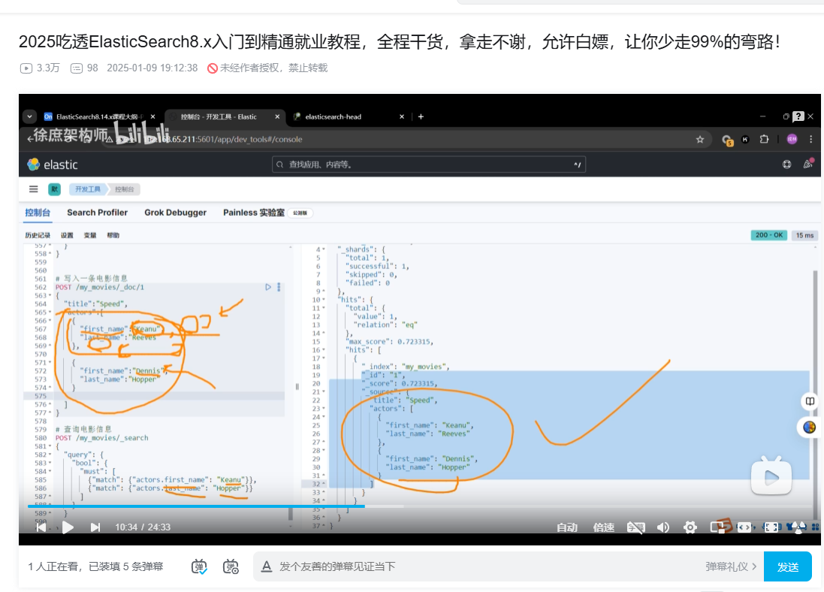Image resolution: width=824 pixels, height=592 pixels.
Task: Open 历史记录 in console toolbar
Action: (38, 236)
